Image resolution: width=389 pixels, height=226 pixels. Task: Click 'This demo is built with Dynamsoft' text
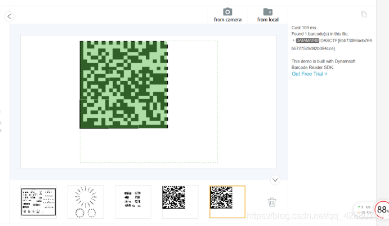coord(324,61)
